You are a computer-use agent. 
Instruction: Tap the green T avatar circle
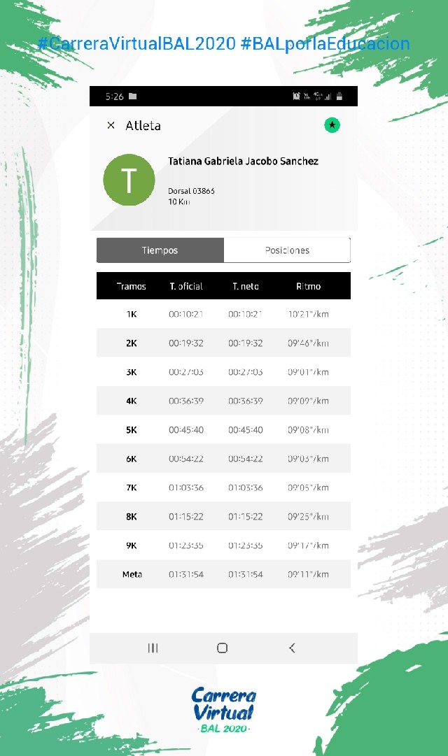129,180
